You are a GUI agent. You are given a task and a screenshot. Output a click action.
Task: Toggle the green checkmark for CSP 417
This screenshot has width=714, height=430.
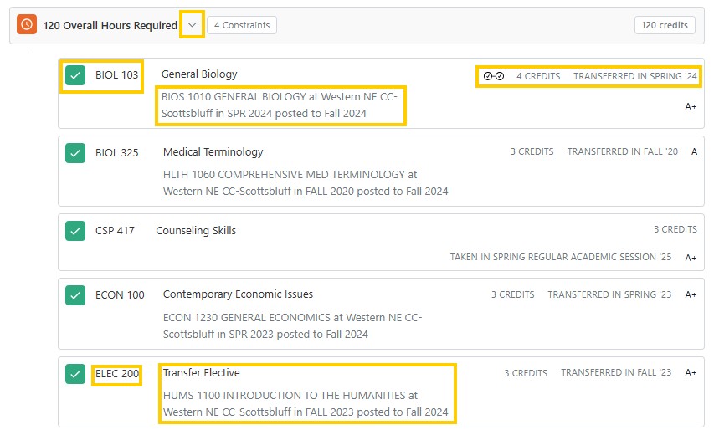pyautogui.click(x=75, y=231)
